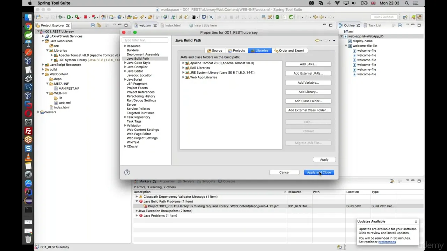This screenshot has height=251, width=447.
Task: Select the Libraries tab
Action: (259, 51)
